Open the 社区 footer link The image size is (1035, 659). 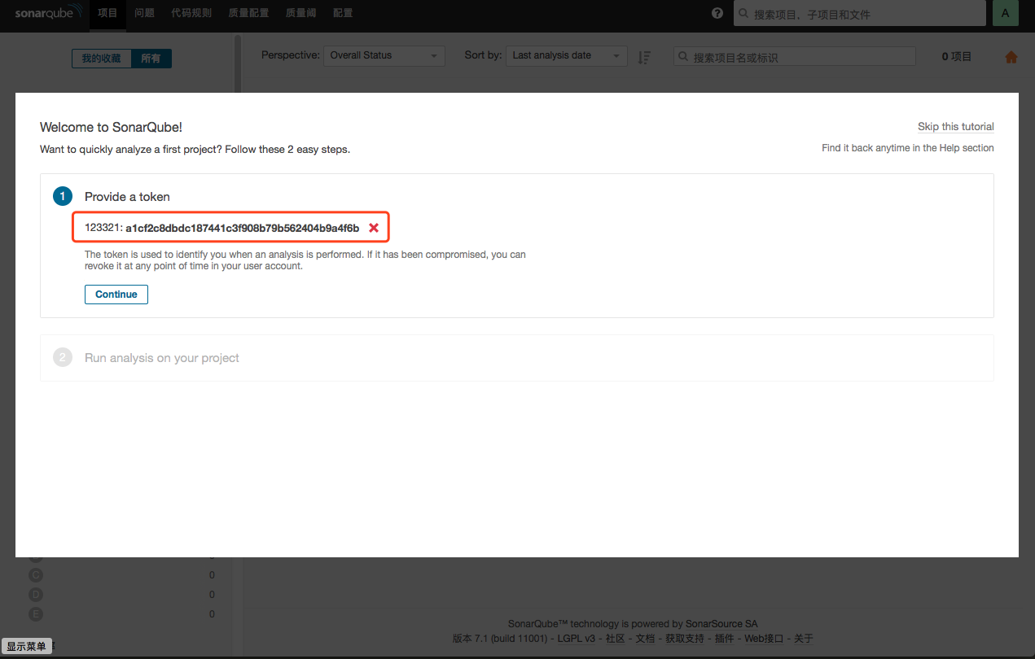[x=616, y=639]
